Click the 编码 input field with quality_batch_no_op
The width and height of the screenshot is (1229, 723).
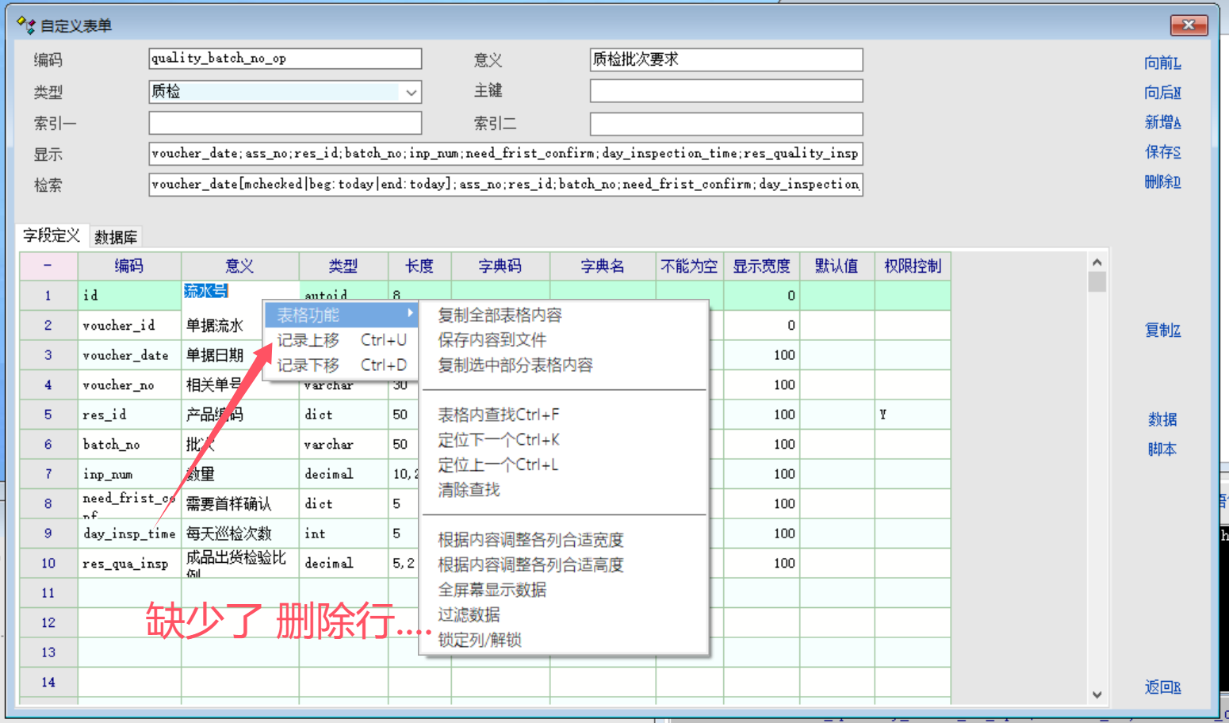point(285,59)
